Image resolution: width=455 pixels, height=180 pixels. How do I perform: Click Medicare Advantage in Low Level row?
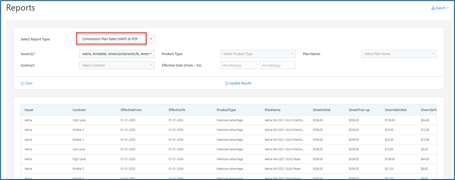(x=230, y=149)
